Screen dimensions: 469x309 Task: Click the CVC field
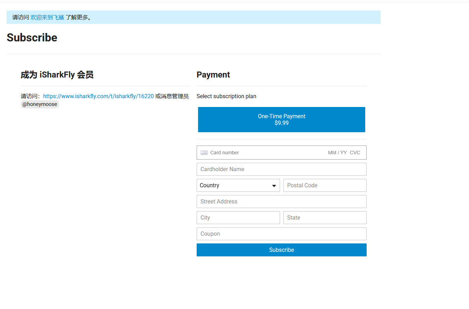pyautogui.click(x=355, y=153)
